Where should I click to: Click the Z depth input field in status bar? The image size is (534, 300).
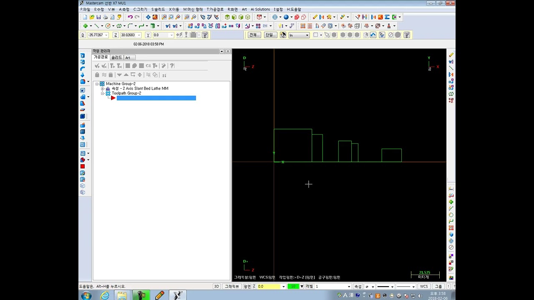pyautogui.click(x=269, y=287)
